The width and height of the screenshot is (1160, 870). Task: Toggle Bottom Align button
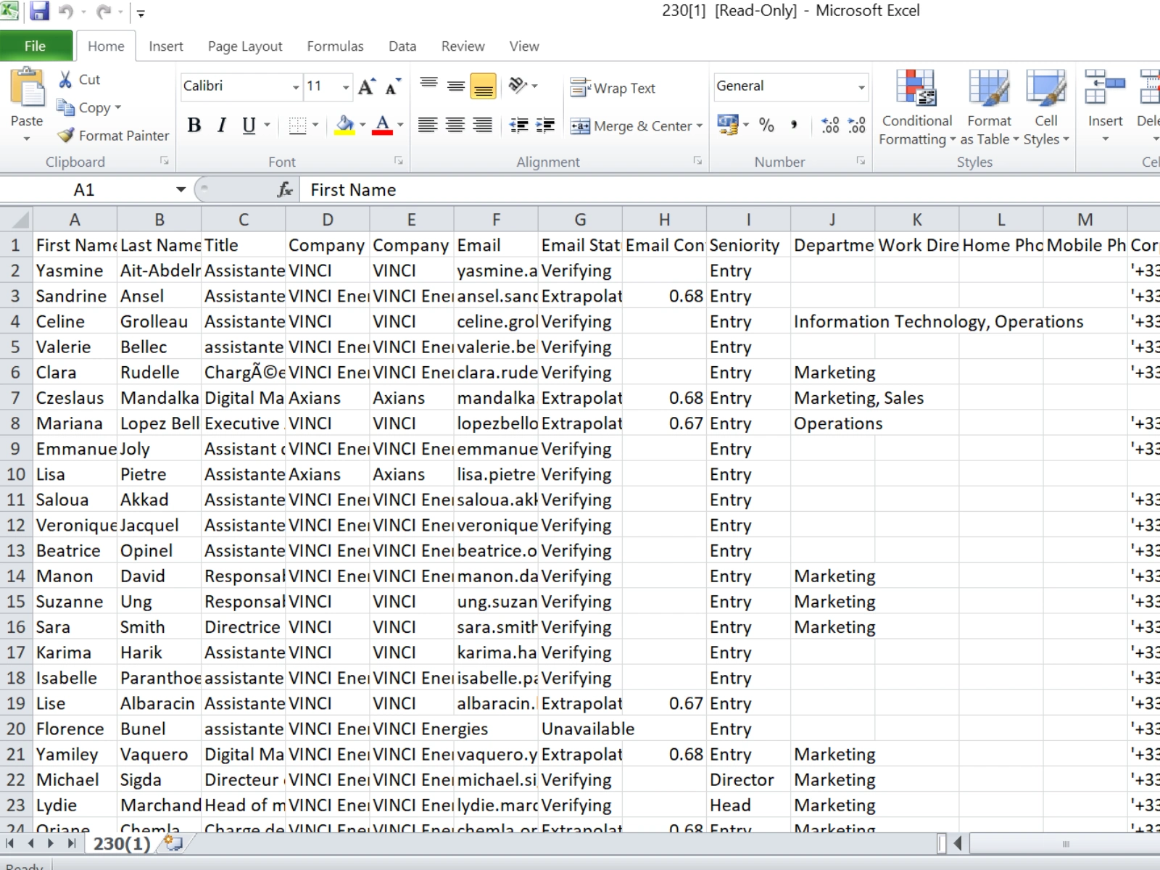tap(484, 86)
